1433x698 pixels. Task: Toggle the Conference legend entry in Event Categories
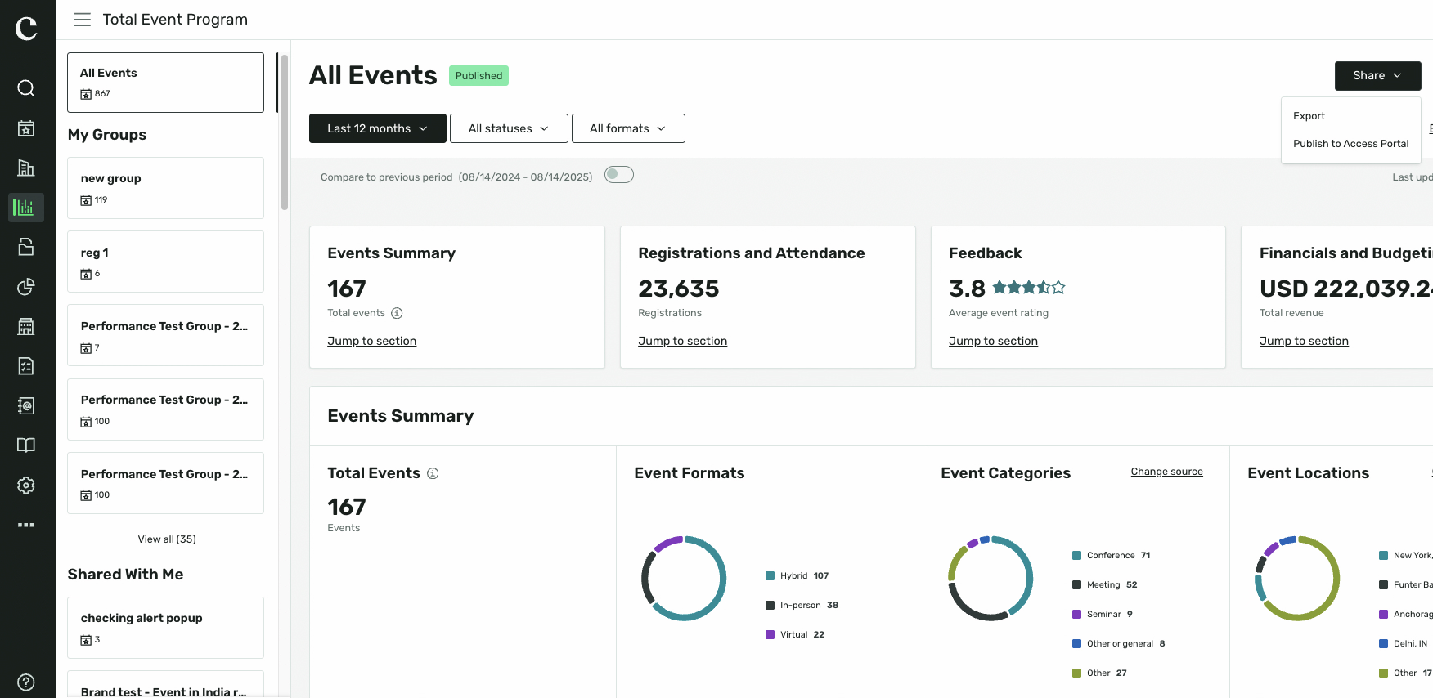(x=1111, y=556)
